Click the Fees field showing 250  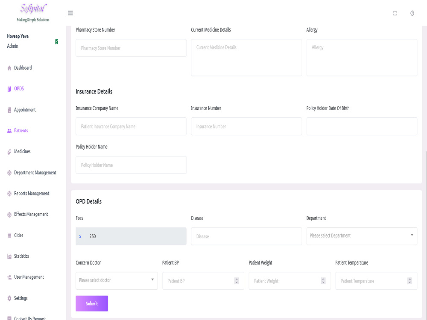[131, 236]
